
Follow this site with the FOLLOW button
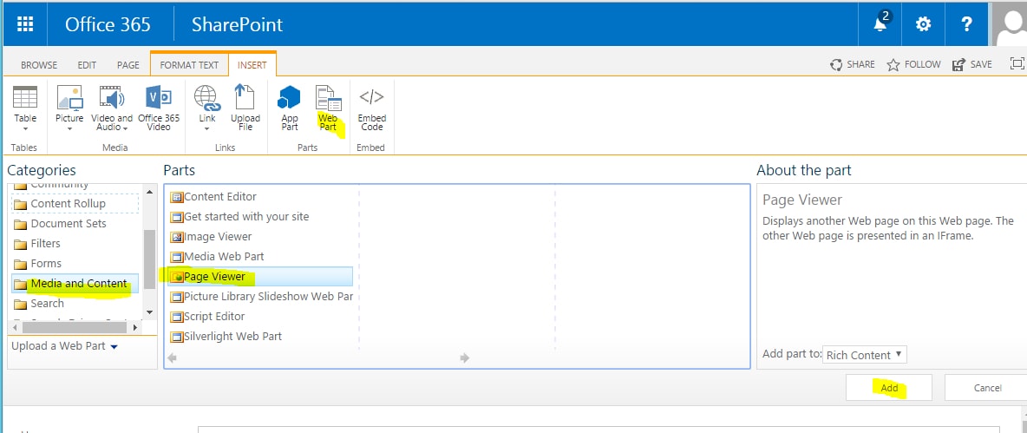(x=913, y=64)
